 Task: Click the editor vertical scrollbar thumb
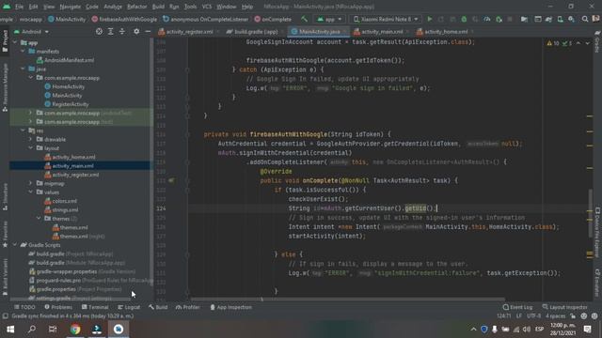(590, 213)
